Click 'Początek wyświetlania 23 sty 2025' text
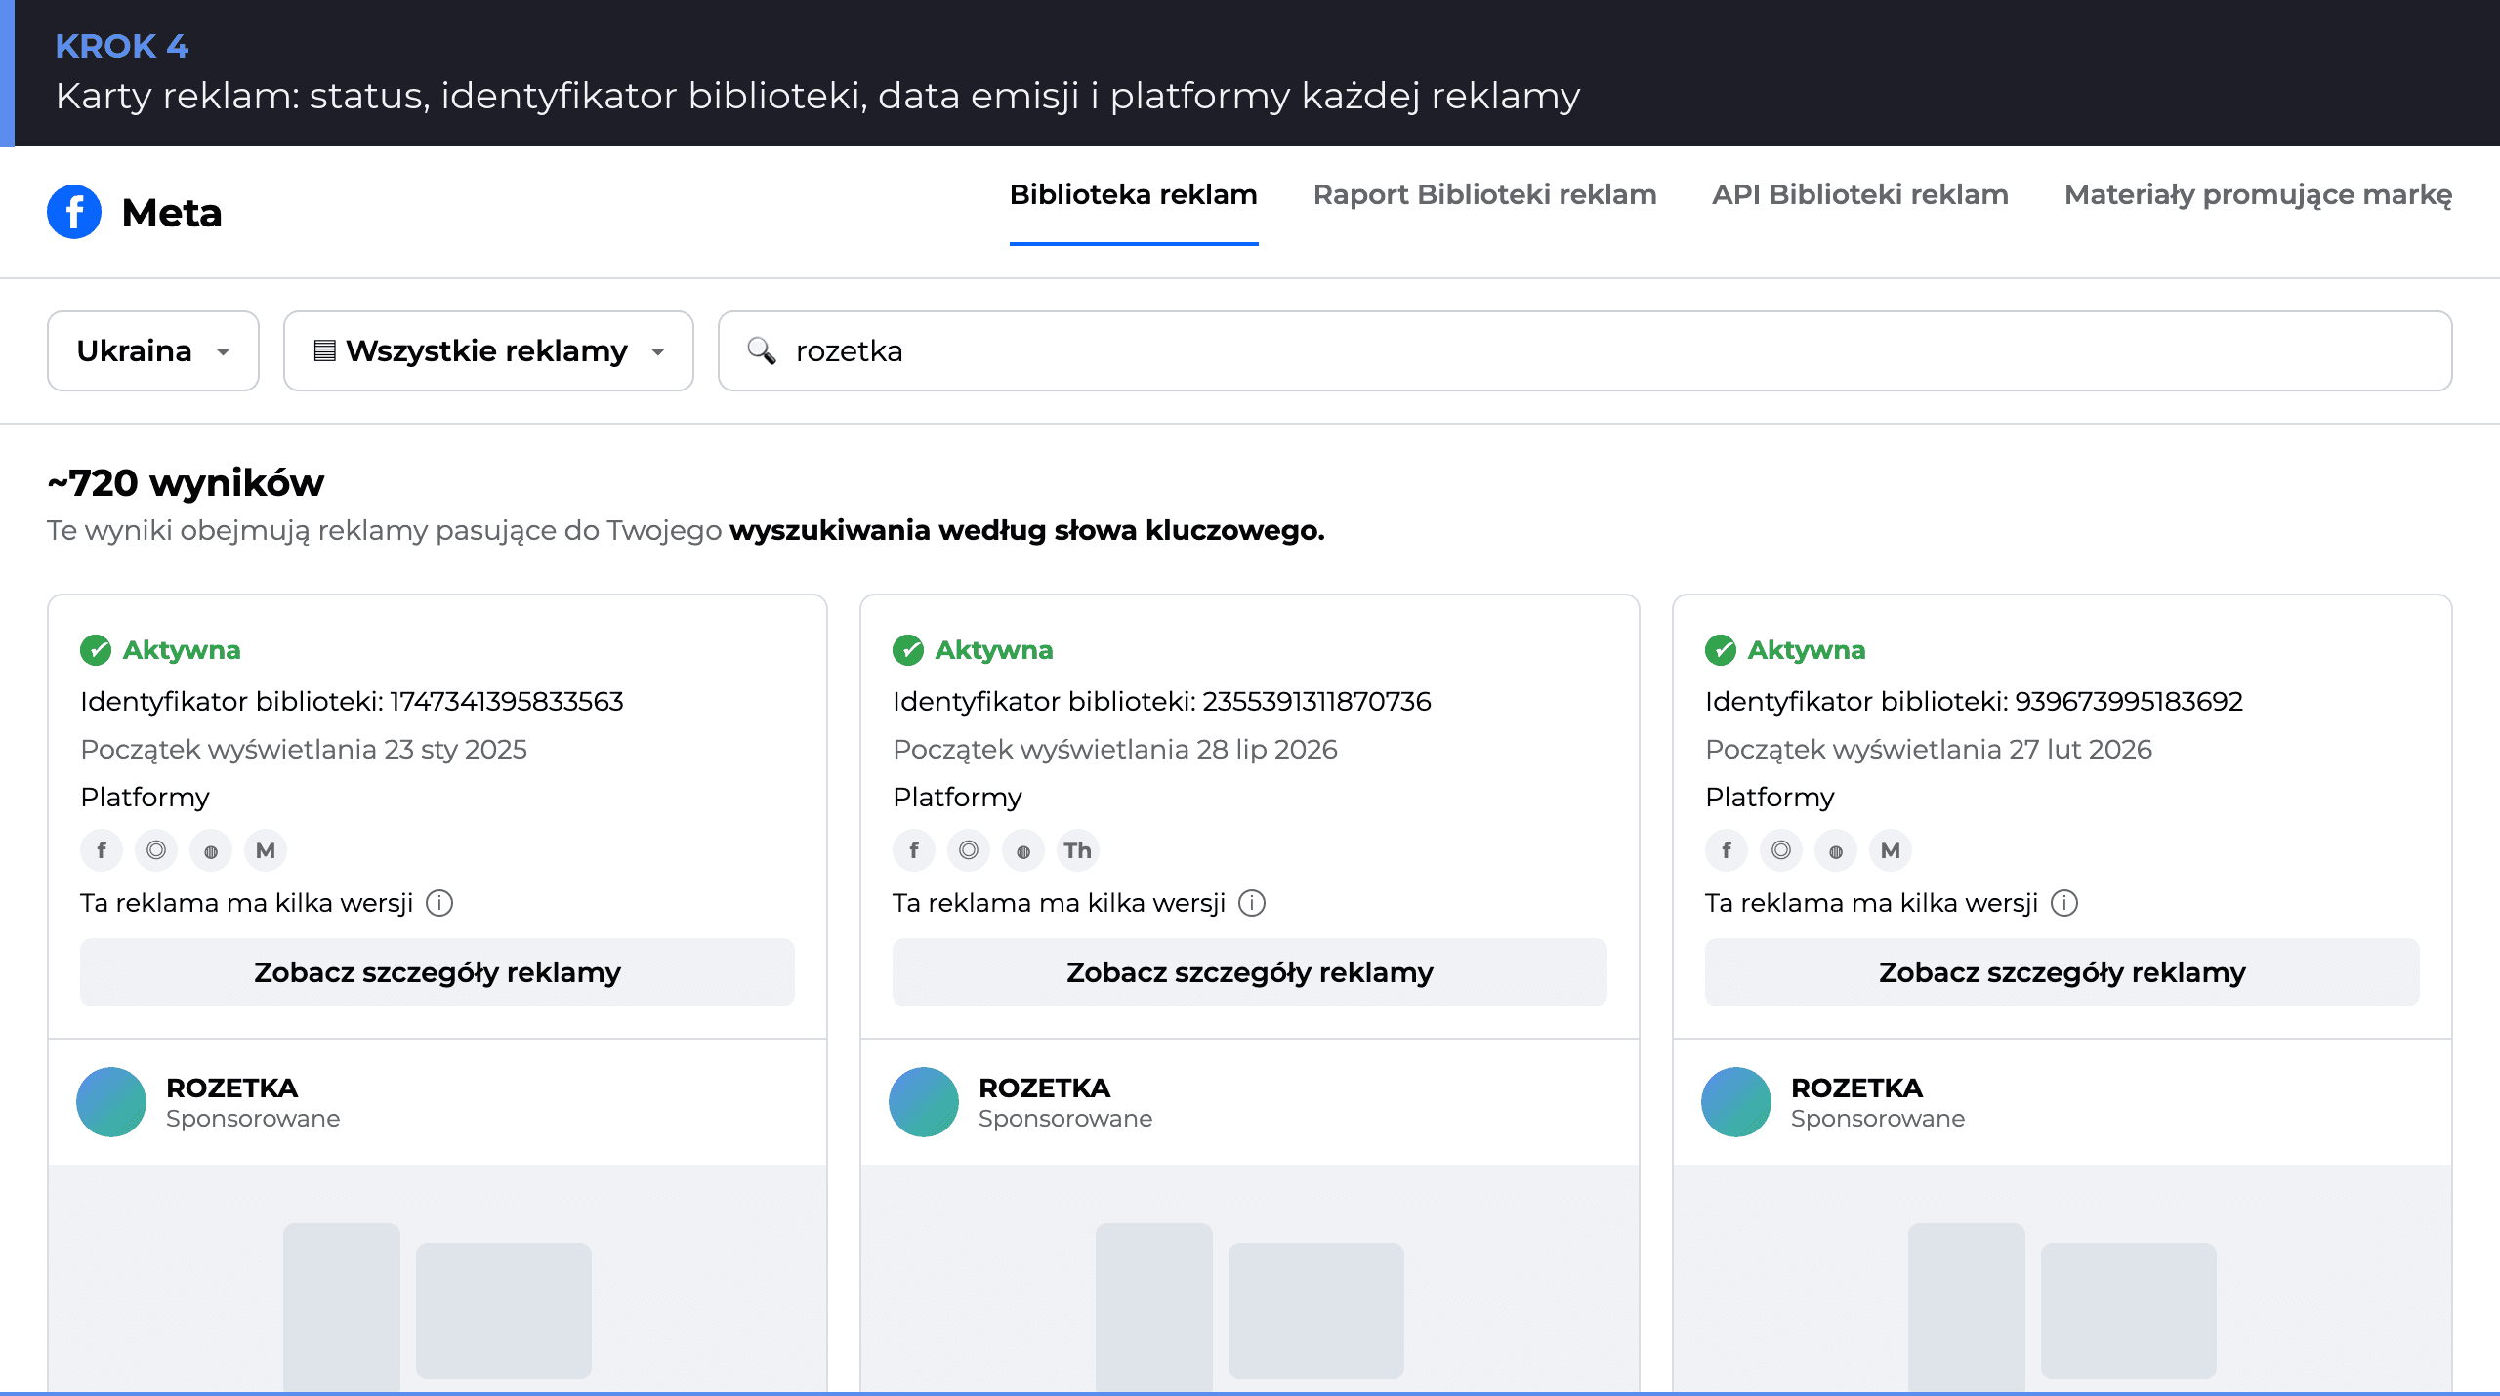The image size is (2500, 1396). [304, 749]
